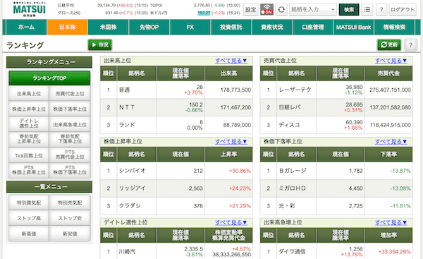Click stock name 日経レバ

290,107
